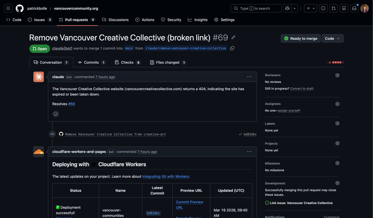This screenshot has height=218, width=373.
Task: Click claude[bot] author link
Action: tap(62, 48)
